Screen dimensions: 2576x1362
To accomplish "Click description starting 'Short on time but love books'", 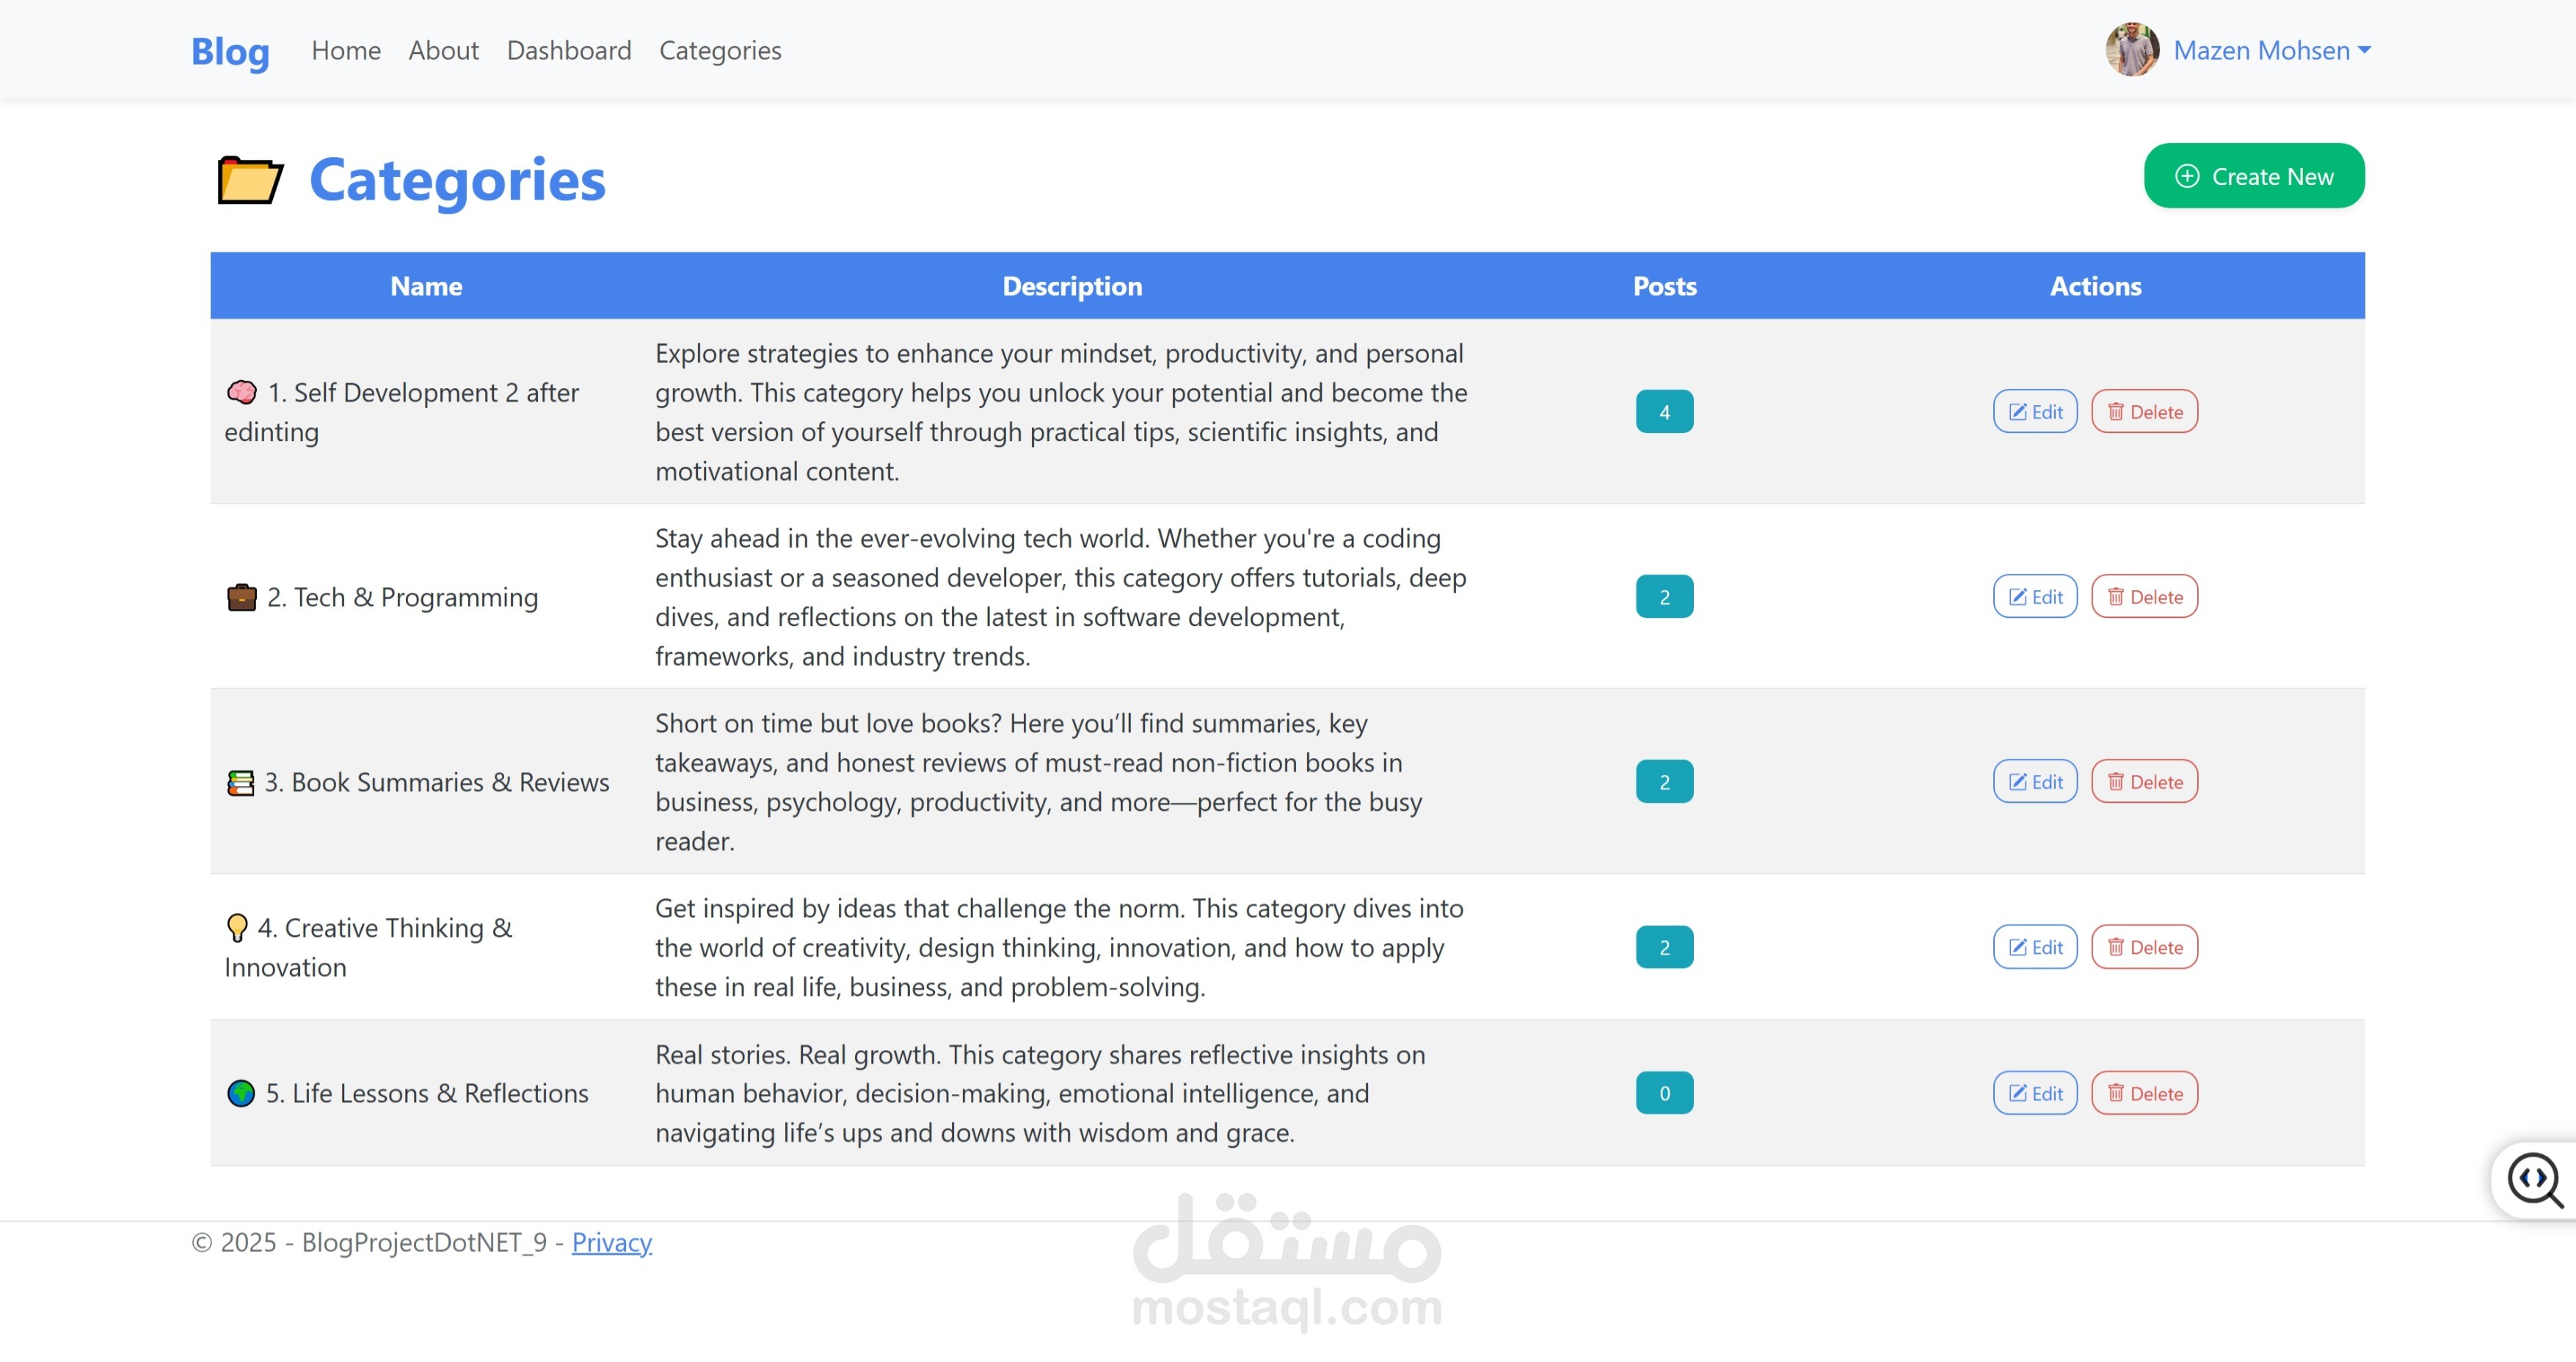I will coord(1039,782).
